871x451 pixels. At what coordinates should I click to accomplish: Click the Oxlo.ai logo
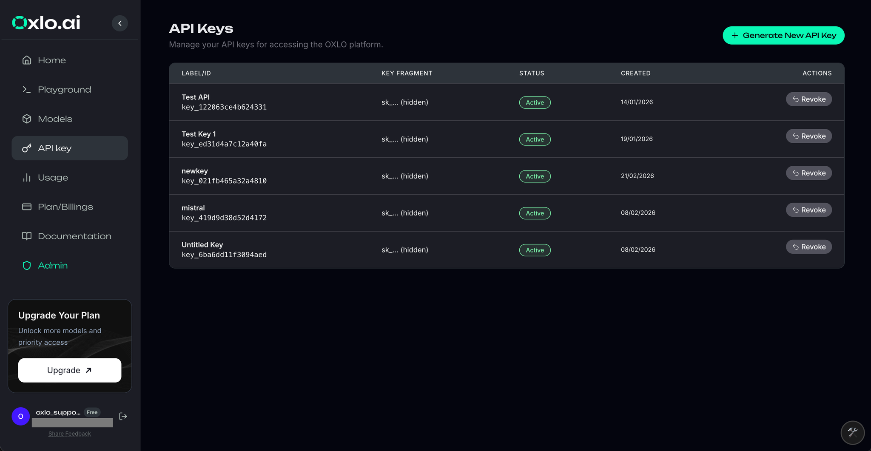46,23
